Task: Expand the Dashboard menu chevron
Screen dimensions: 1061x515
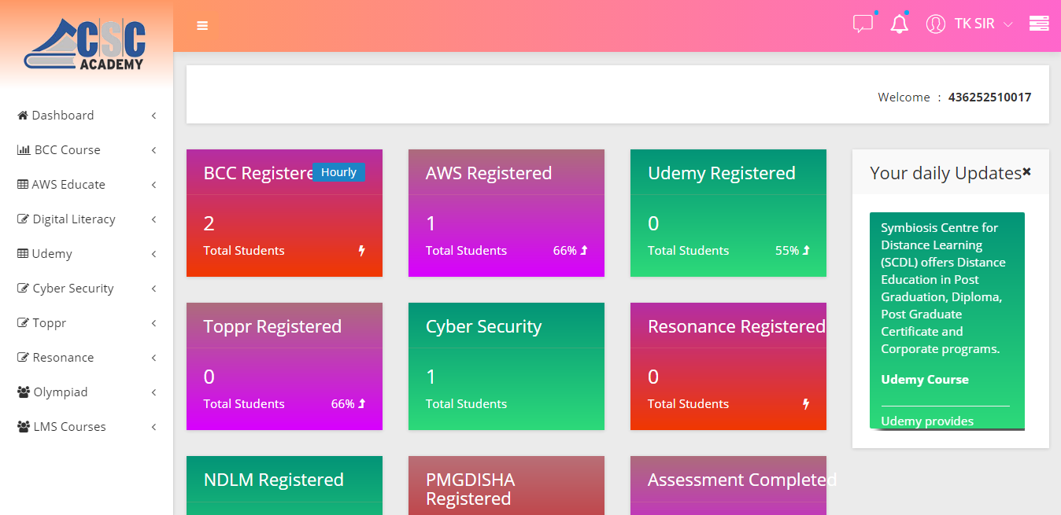Action: coord(153,116)
